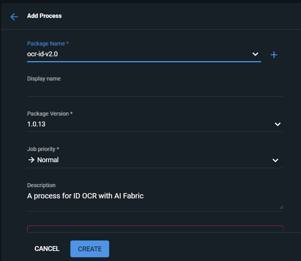Image resolution: width=301 pixels, height=261 pixels.
Task: Click the Package Version label
Action: click(x=50, y=114)
